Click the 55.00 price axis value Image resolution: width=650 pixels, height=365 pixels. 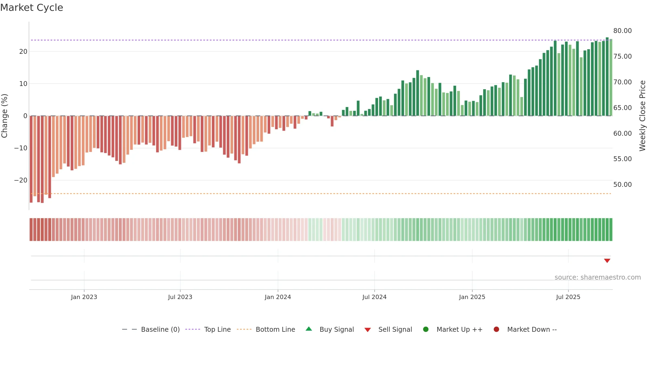(622, 159)
